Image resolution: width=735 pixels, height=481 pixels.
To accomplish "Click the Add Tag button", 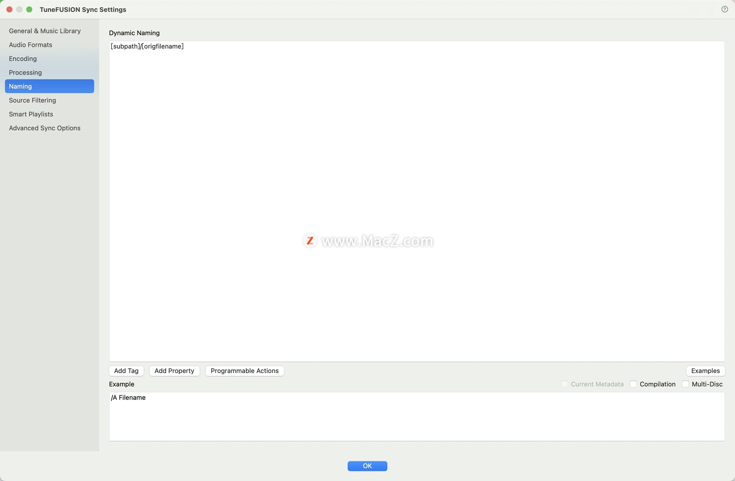I will (x=126, y=371).
